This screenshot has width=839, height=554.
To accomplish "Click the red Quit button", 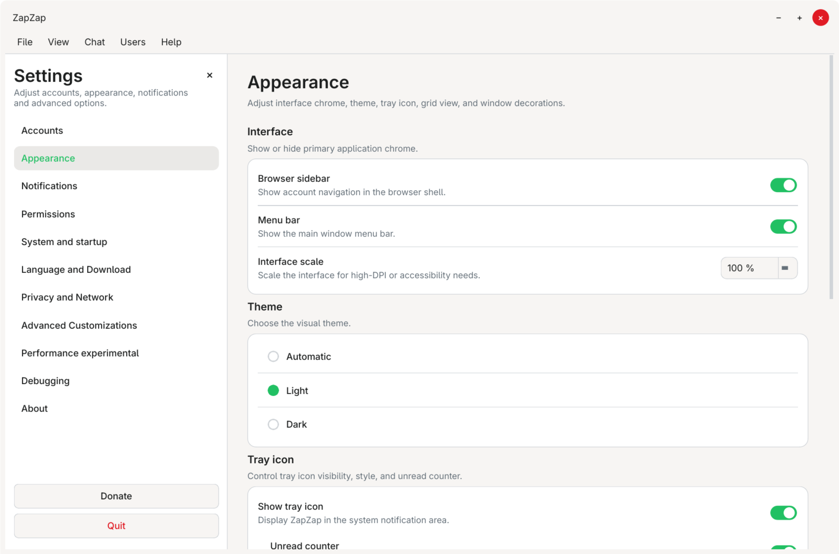I will [116, 526].
